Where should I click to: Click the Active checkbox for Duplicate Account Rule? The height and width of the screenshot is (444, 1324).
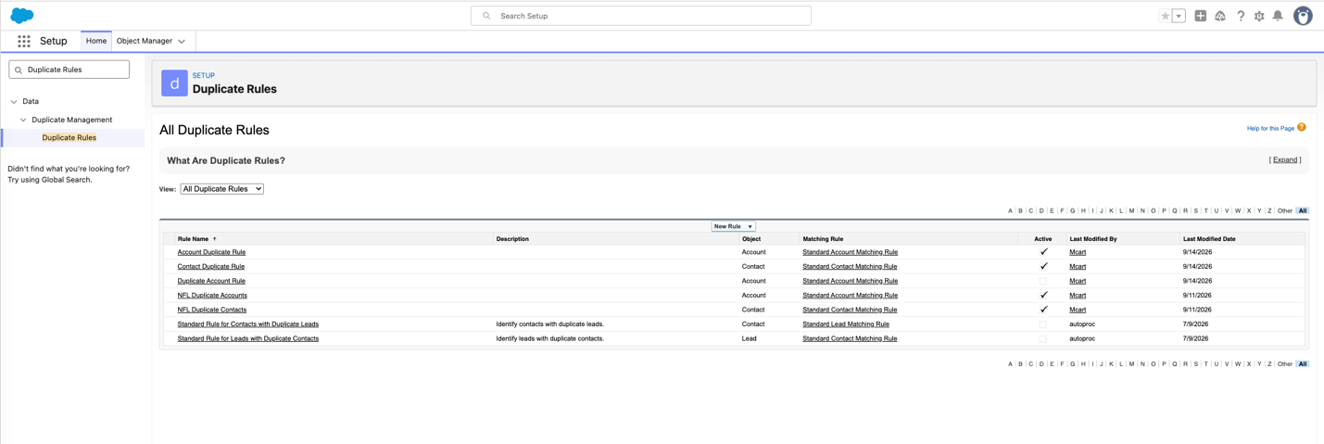pyautogui.click(x=1043, y=281)
